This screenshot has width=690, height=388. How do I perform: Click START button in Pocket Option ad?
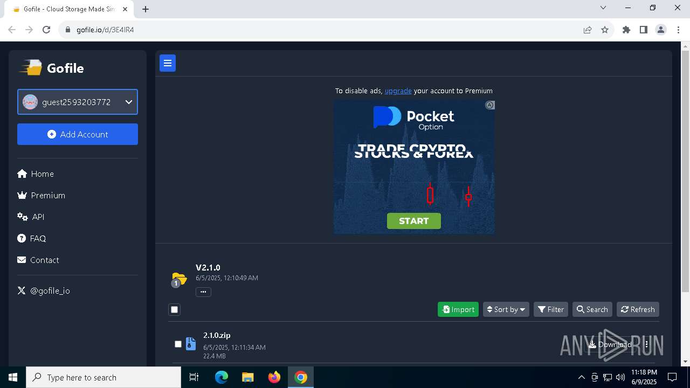414,221
